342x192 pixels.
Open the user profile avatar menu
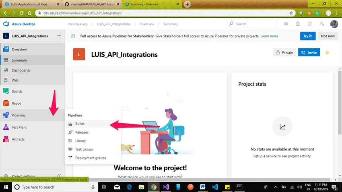pos(334,24)
